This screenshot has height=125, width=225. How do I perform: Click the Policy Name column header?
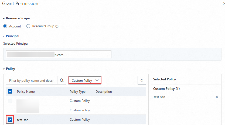(x=26, y=92)
